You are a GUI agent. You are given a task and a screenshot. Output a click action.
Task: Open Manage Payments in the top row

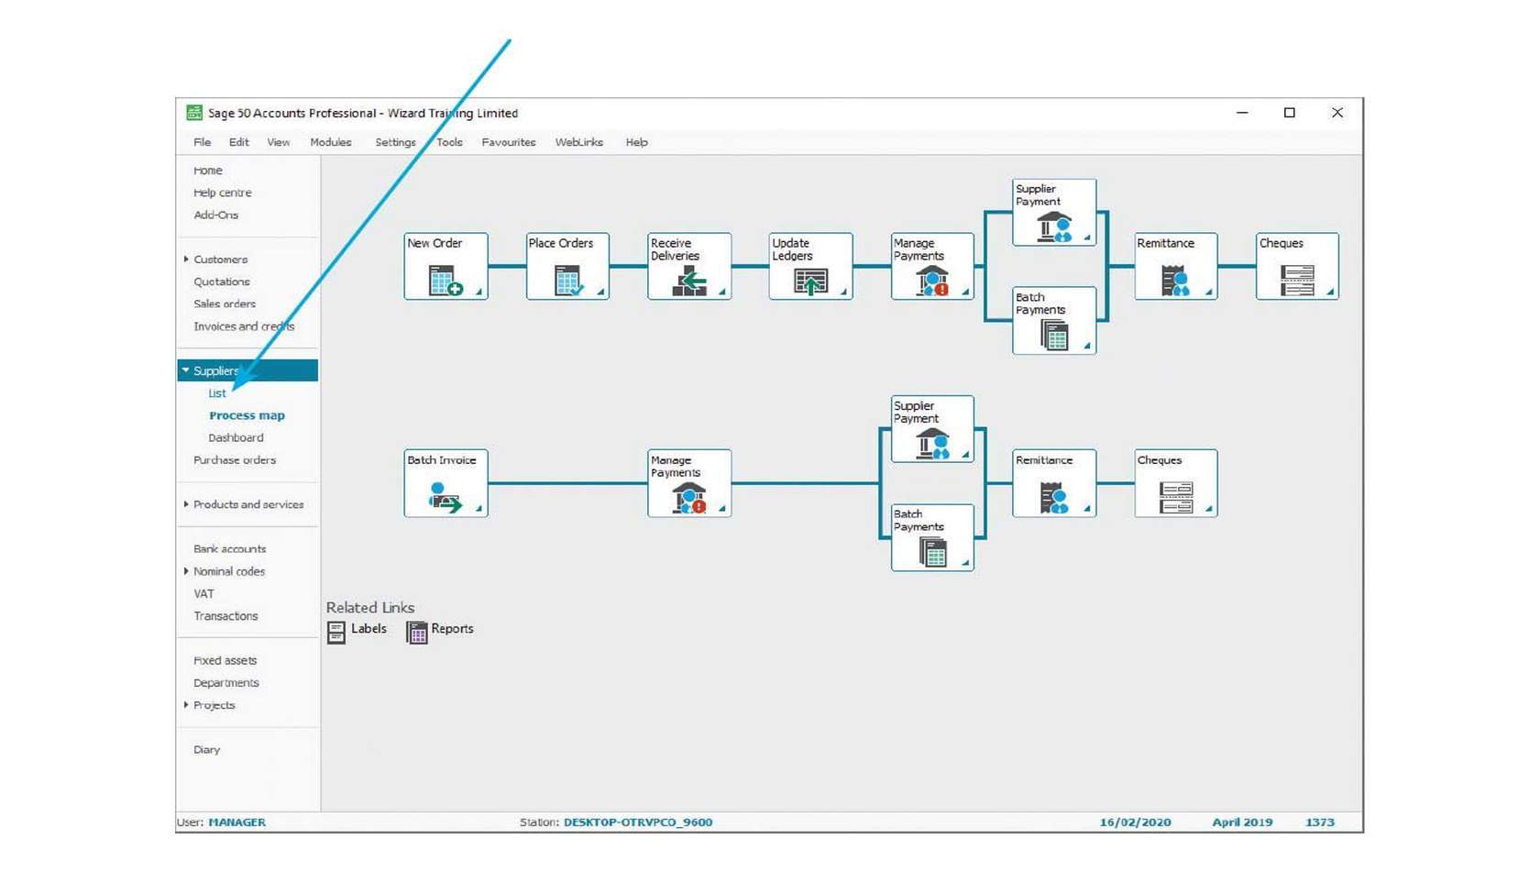click(x=932, y=266)
